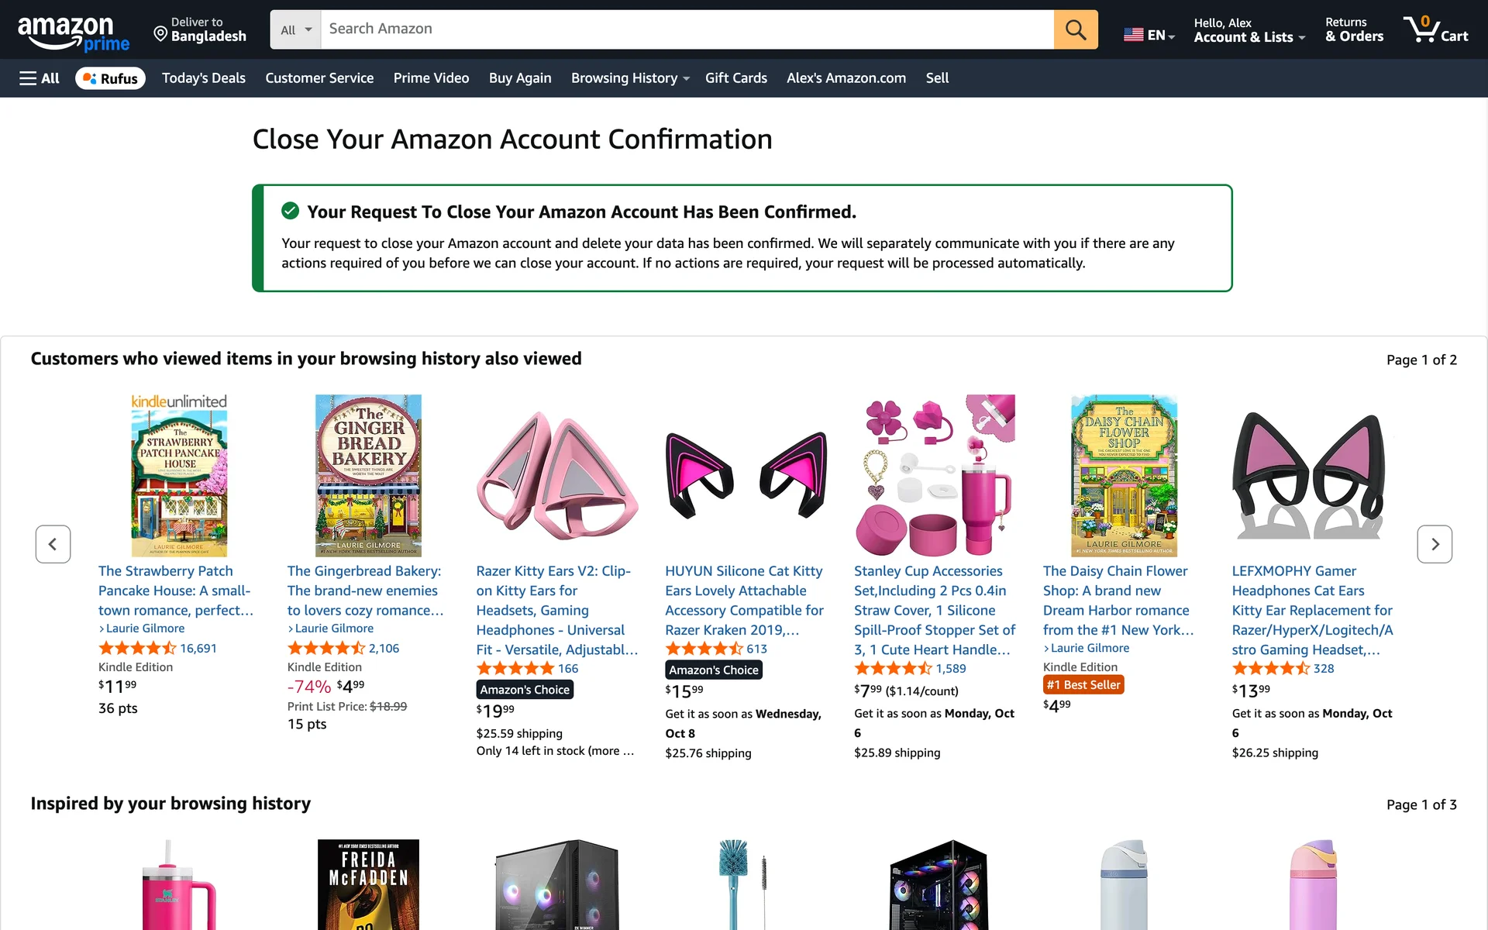Click the Amazon Prime logo
This screenshot has height=930, width=1488.
74,33
